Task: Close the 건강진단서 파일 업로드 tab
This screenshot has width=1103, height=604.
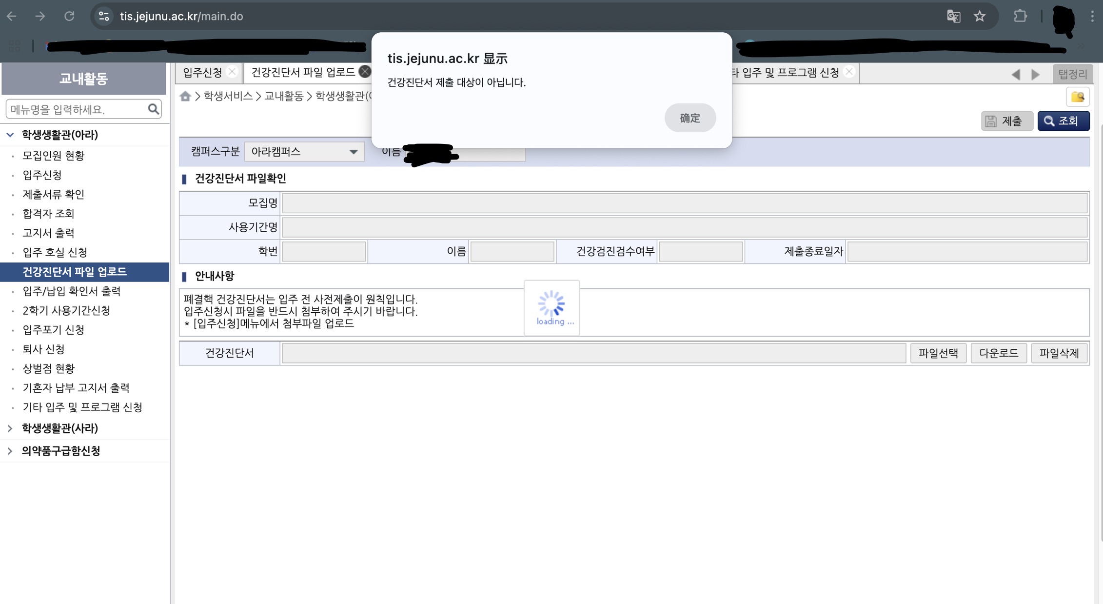Action: (x=364, y=71)
